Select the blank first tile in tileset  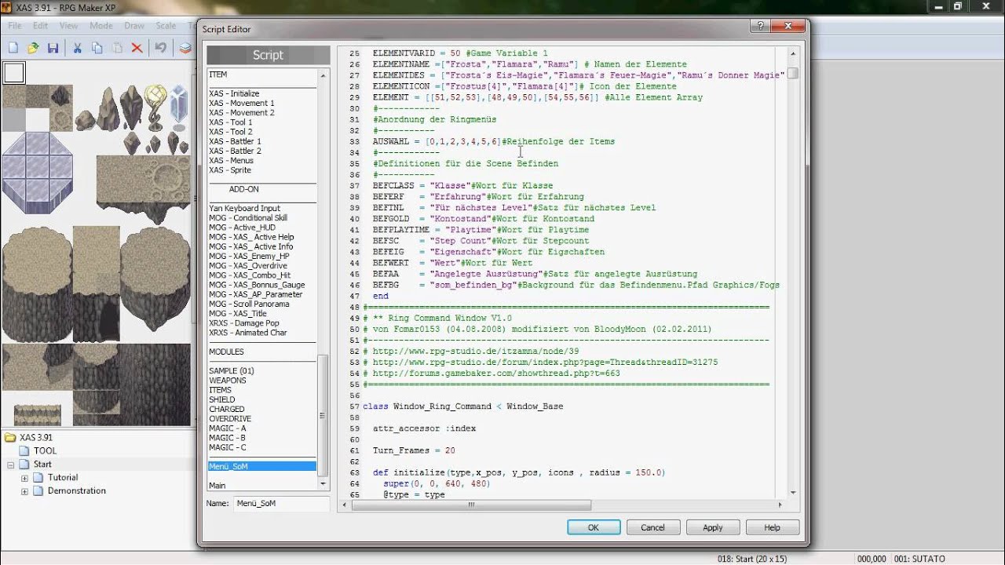[x=14, y=73]
